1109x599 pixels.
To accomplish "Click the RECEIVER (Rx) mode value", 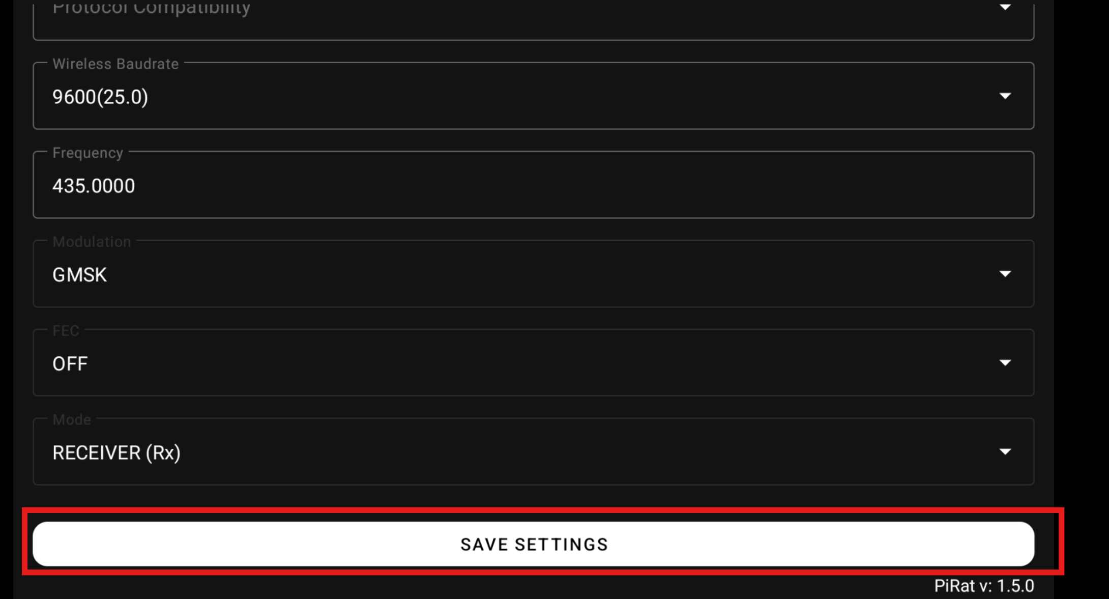I will pyautogui.click(x=116, y=453).
